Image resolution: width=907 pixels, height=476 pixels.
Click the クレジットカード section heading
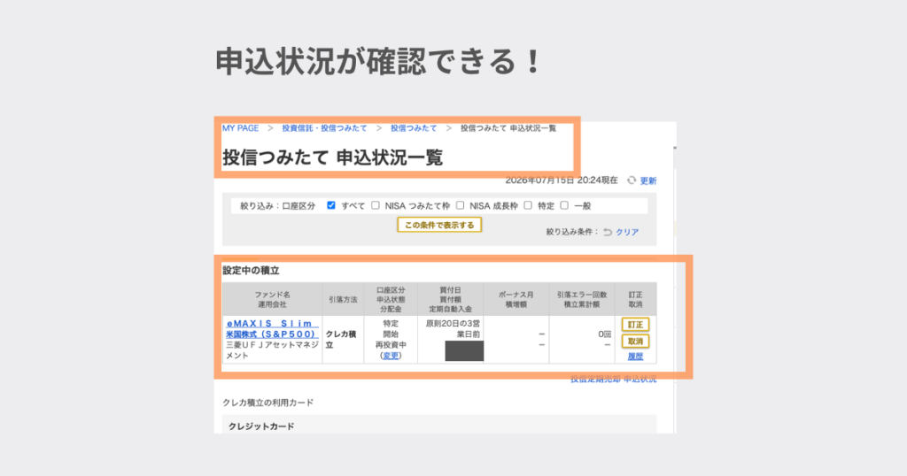coord(261,426)
